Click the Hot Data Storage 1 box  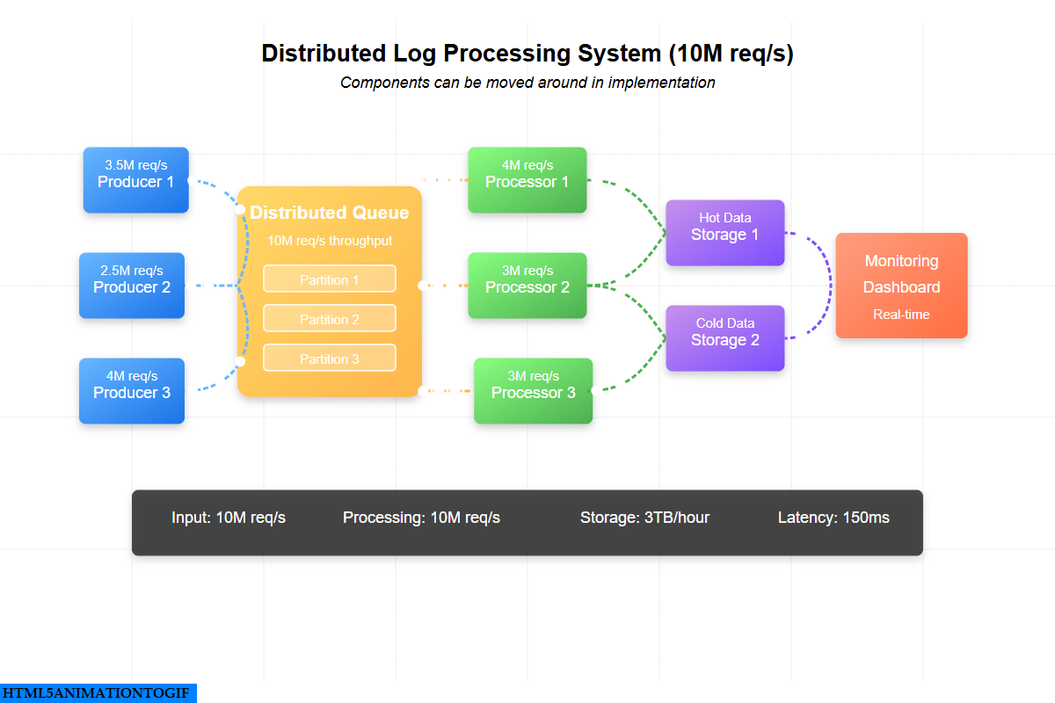725,233
